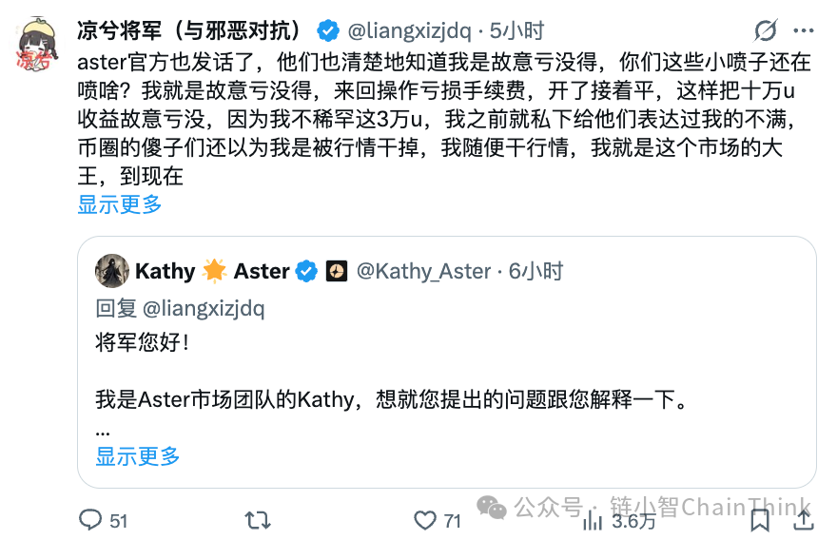The image size is (837, 540).
Task: Open Grok explanation icon at tweet top
Action: pos(766,29)
